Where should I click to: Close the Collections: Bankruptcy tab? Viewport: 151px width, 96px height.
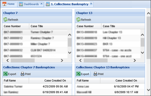pos(91,4)
